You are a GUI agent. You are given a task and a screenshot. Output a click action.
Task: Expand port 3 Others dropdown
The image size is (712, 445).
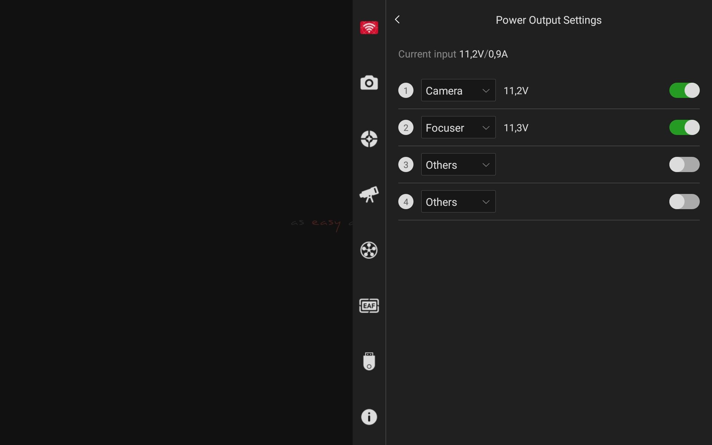click(x=458, y=165)
